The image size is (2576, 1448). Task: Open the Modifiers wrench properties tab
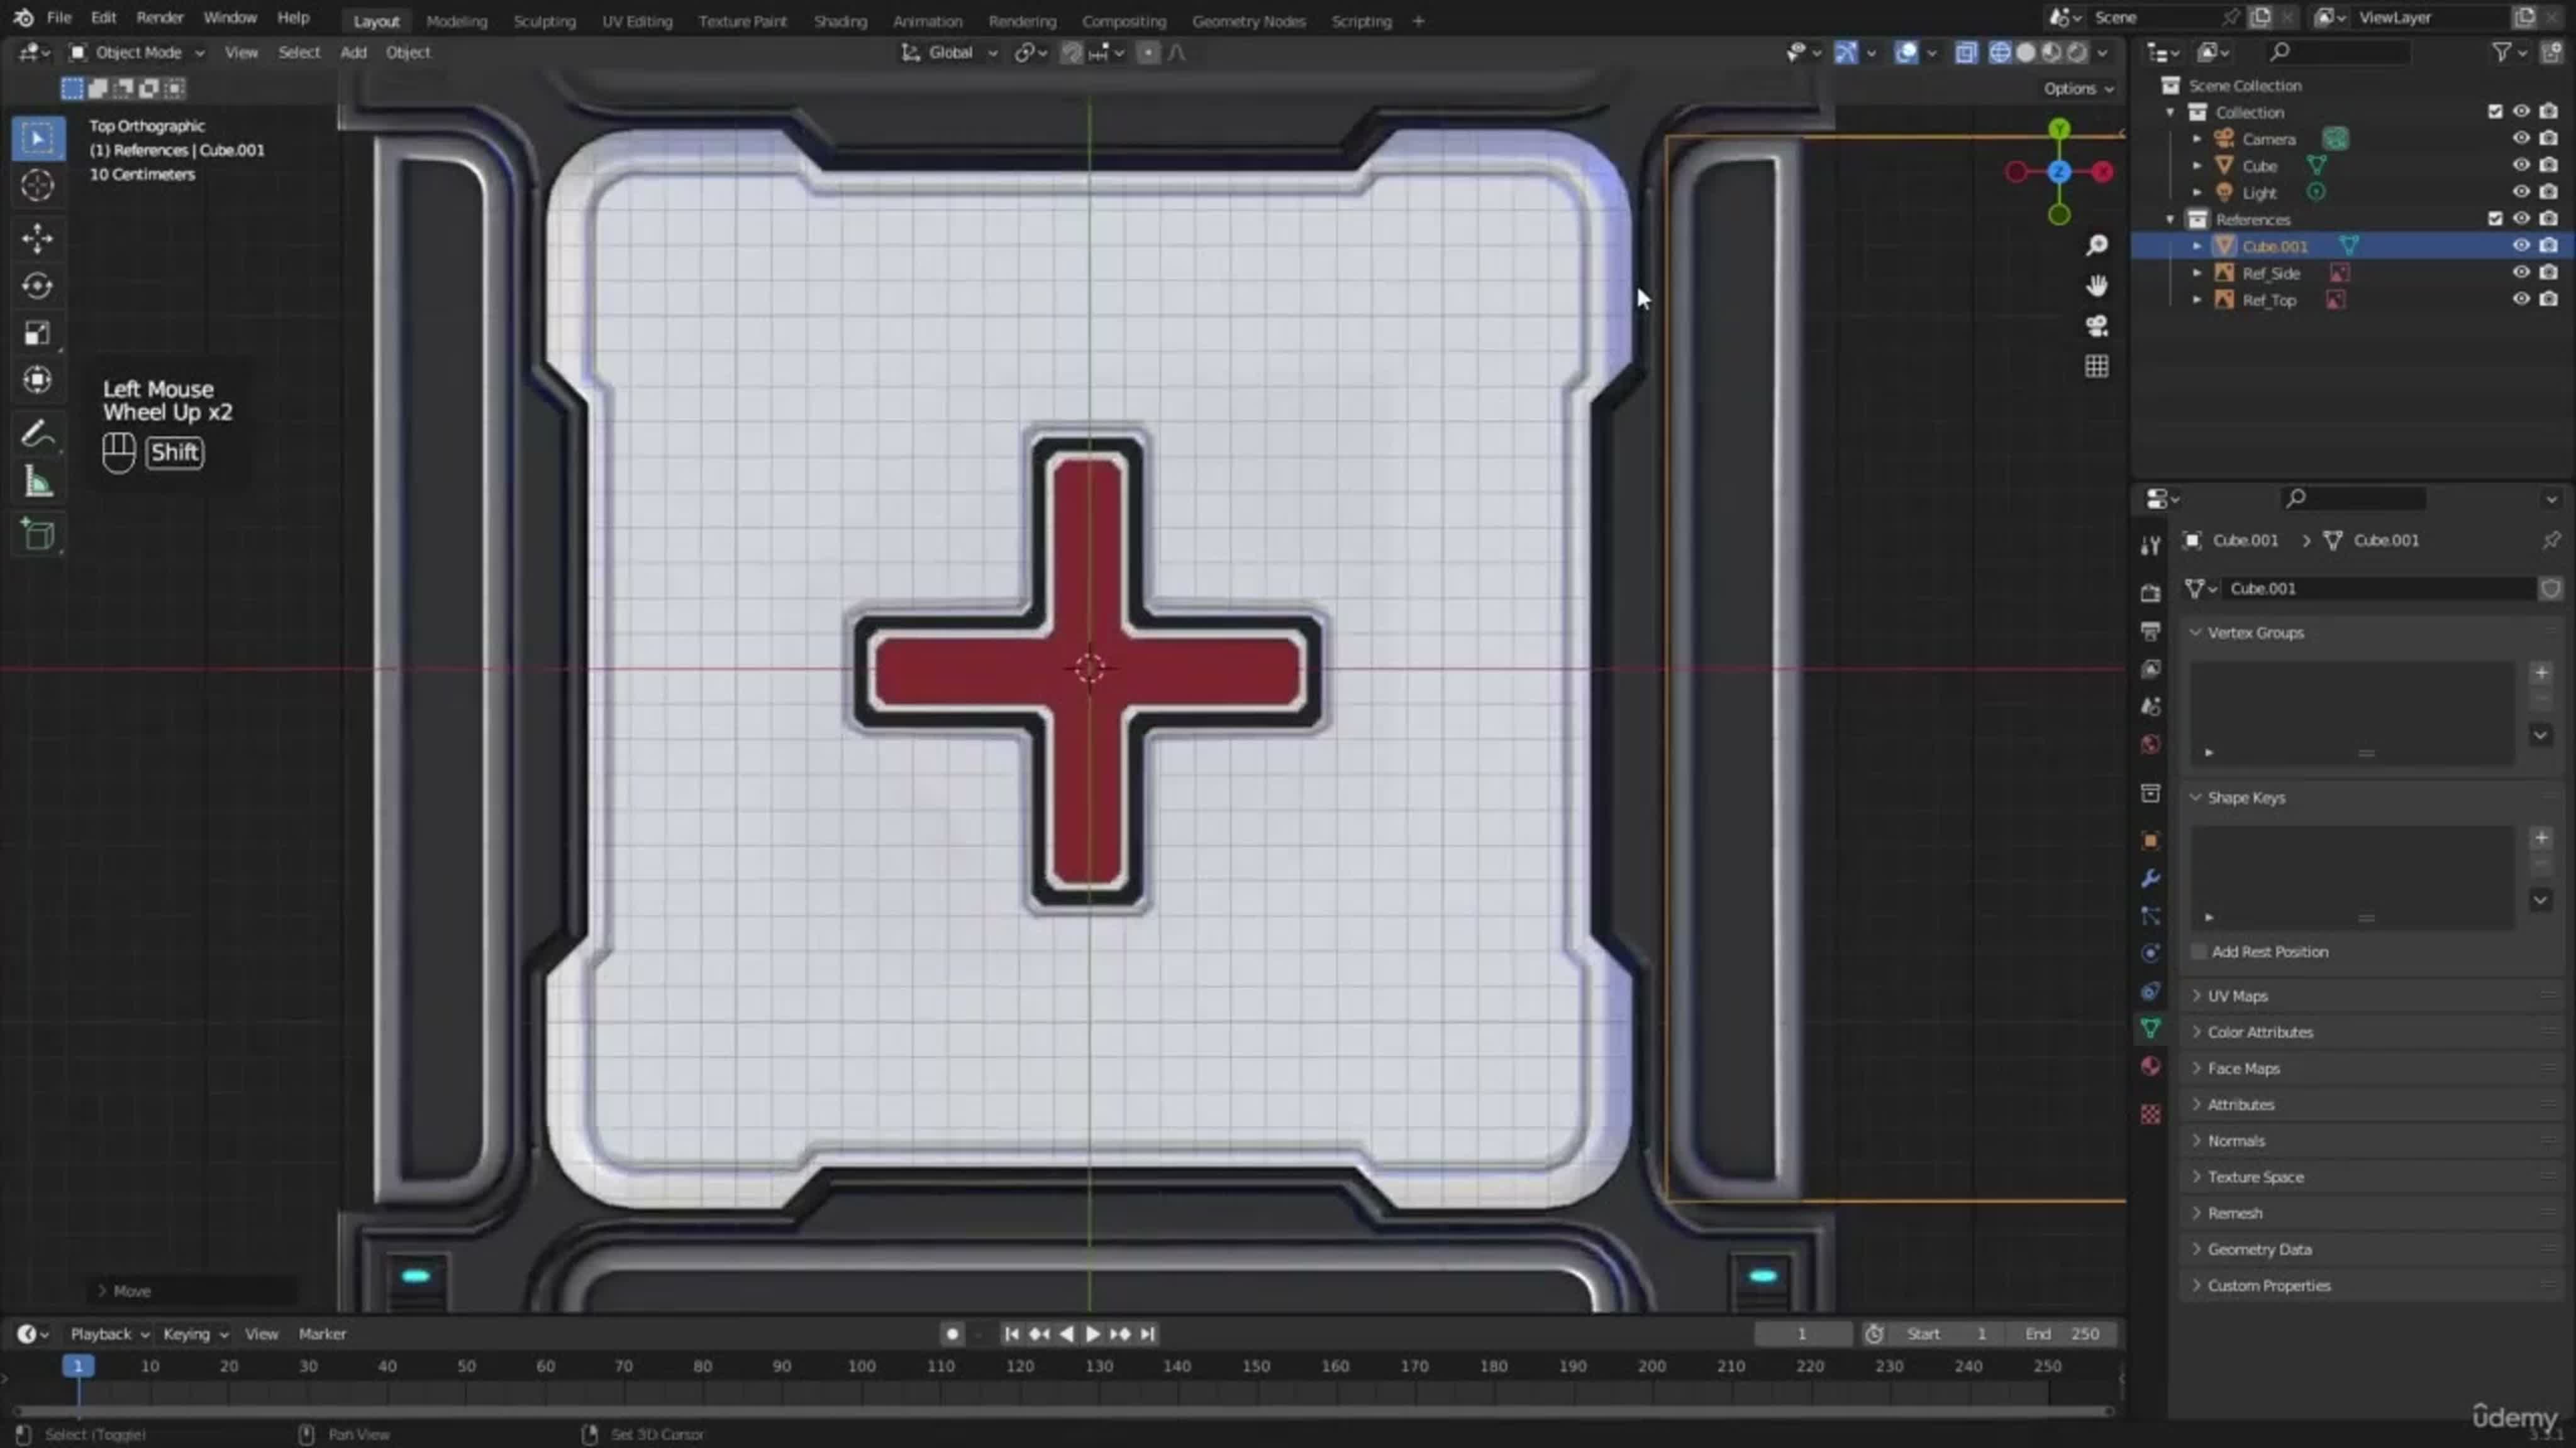pos(2150,879)
